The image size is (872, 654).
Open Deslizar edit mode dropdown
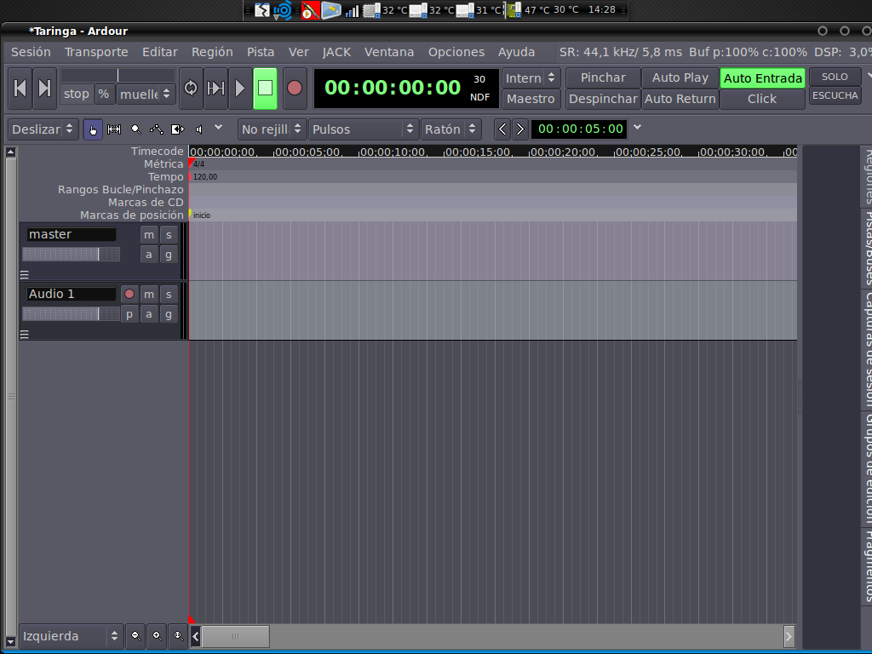coord(43,129)
